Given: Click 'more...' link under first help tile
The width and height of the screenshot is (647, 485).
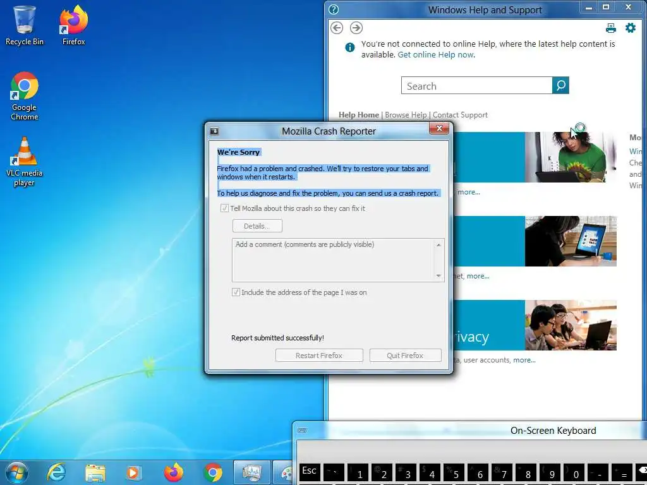Looking at the screenshot, I should pos(468,192).
